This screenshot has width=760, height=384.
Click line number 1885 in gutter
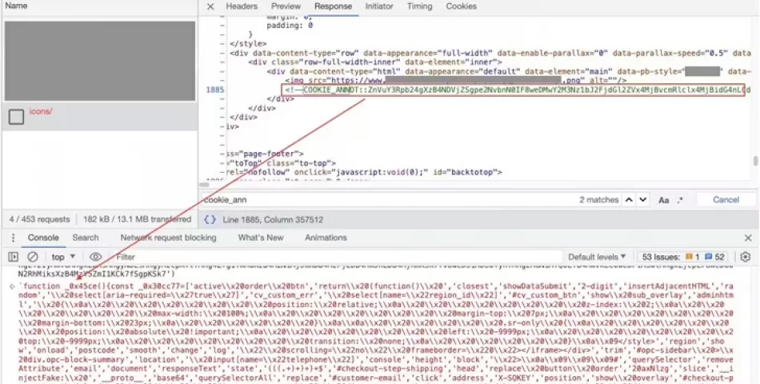(214, 90)
